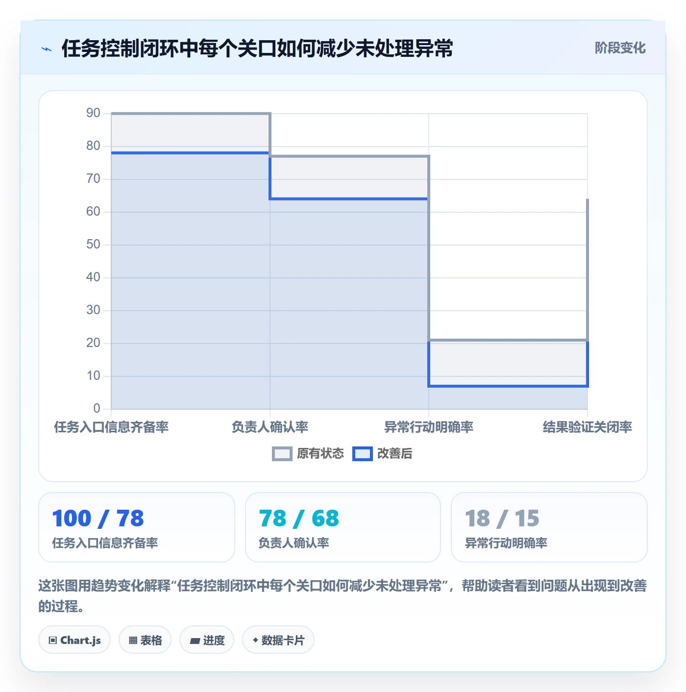Click the 30 y-axis tick label

[x=93, y=310]
